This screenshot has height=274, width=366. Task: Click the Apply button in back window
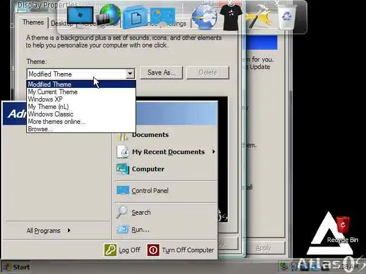pyautogui.click(x=264, y=248)
